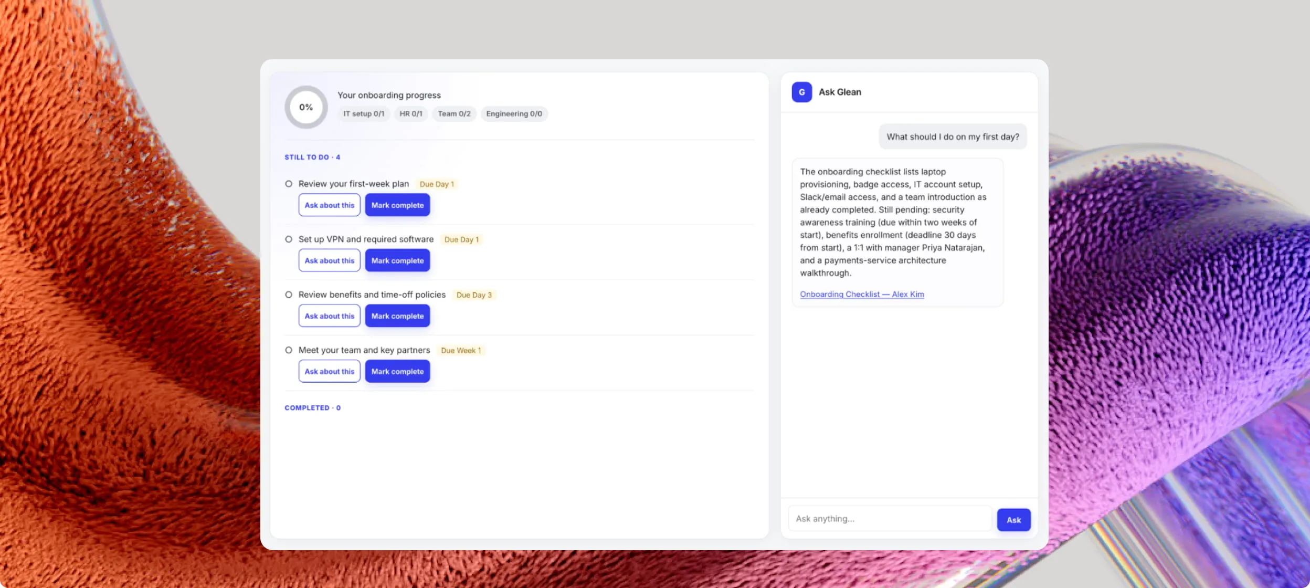Click the Meet your team and key partners title
Image resolution: width=1310 pixels, height=588 pixels.
click(364, 350)
